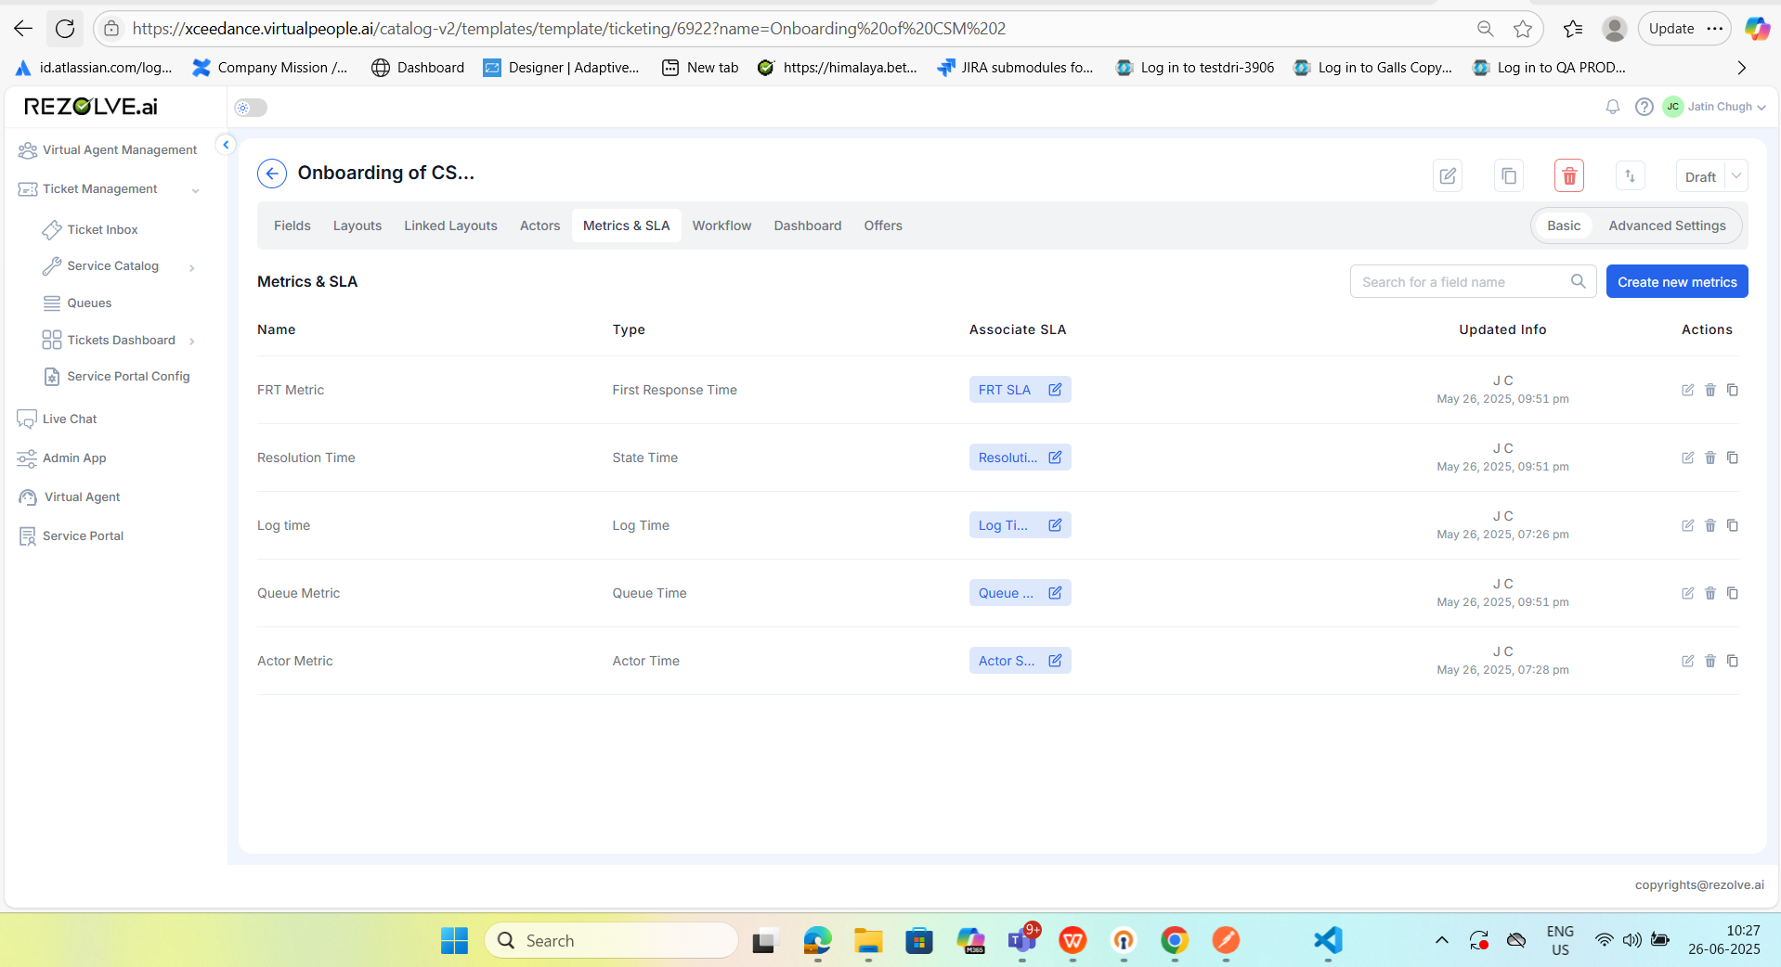Edit the FRT SLA association
Screen dimensions: 1781x967
coord(1055,390)
